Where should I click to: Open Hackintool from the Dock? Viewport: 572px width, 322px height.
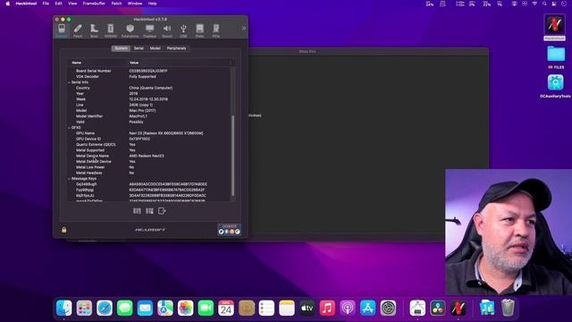click(458, 309)
